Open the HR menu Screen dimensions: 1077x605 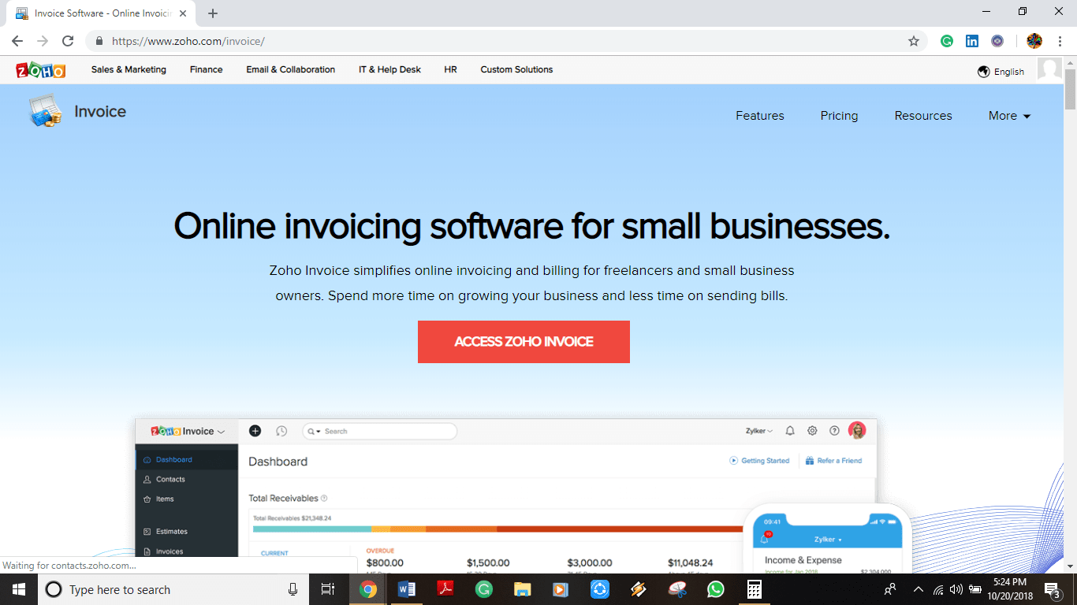tap(450, 69)
